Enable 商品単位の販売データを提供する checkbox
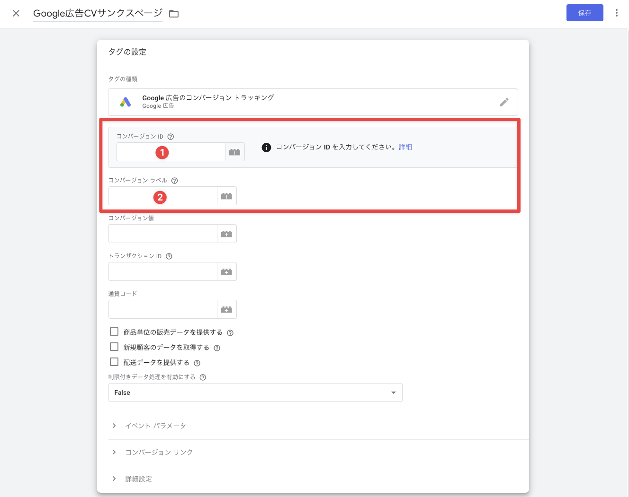The width and height of the screenshot is (629, 497). click(114, 331)
